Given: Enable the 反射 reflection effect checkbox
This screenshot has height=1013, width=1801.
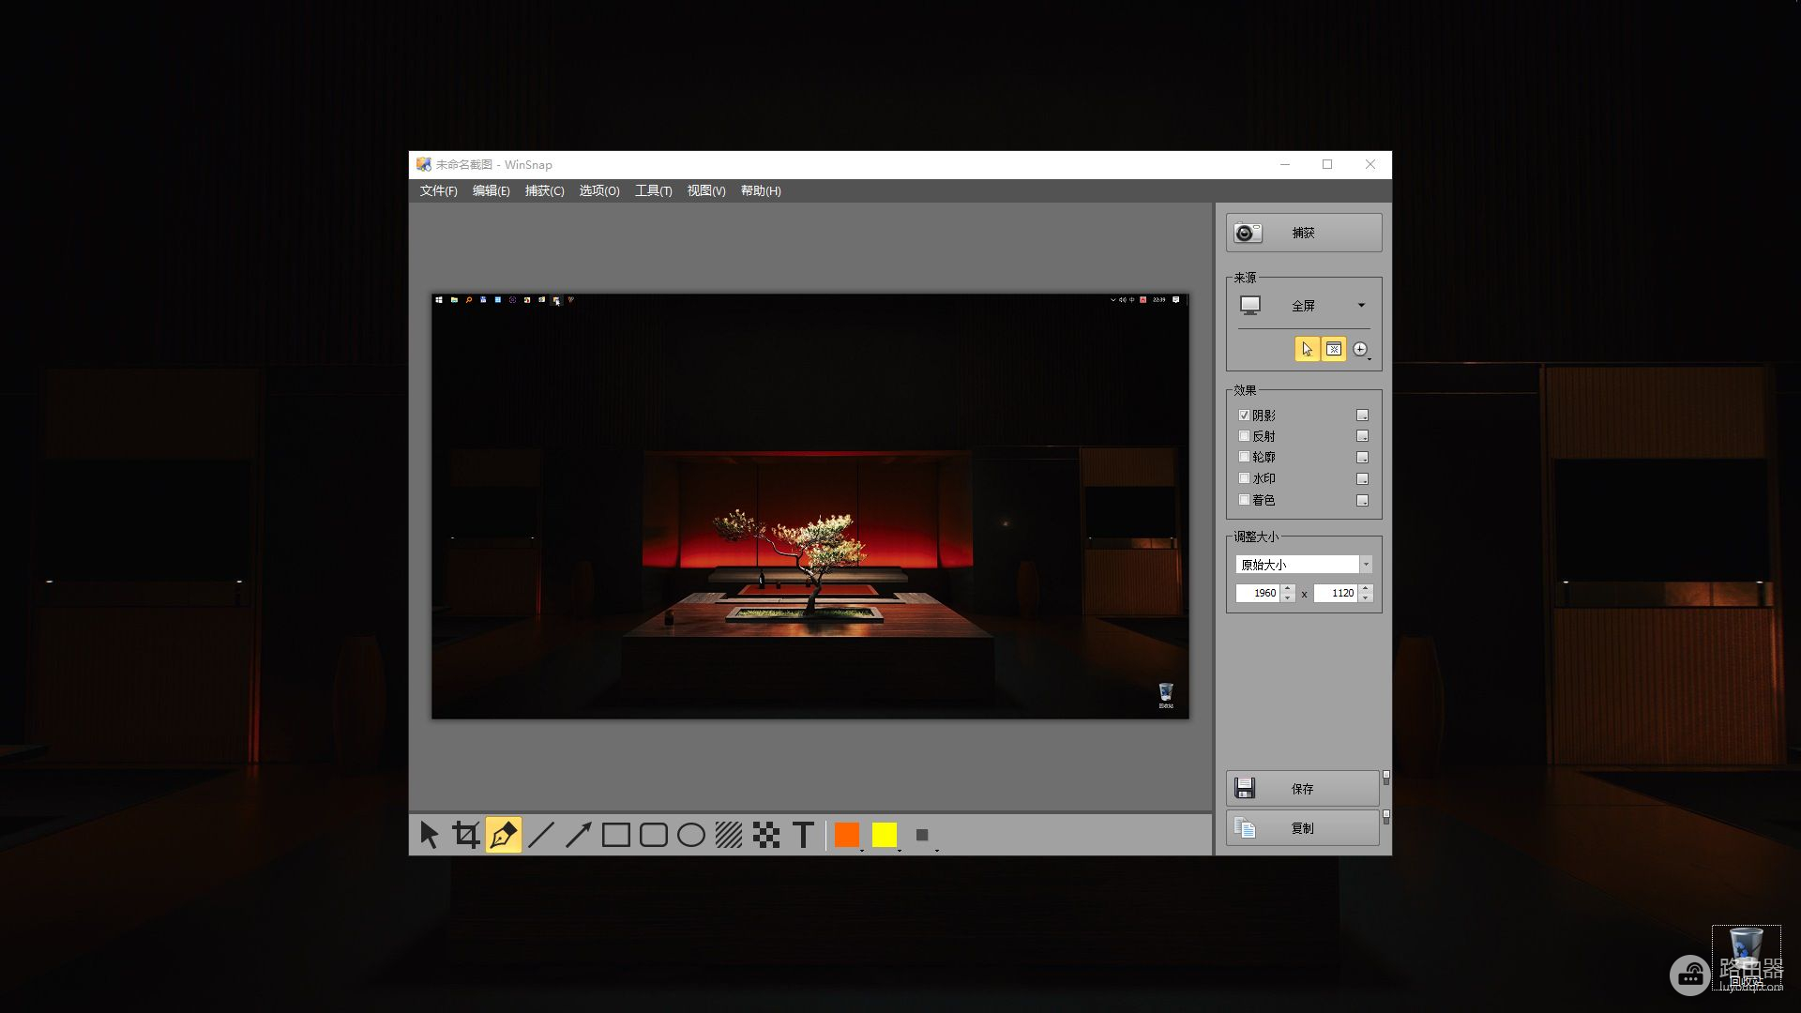Looking at the screenshot, I should [x=1244, y=436].
